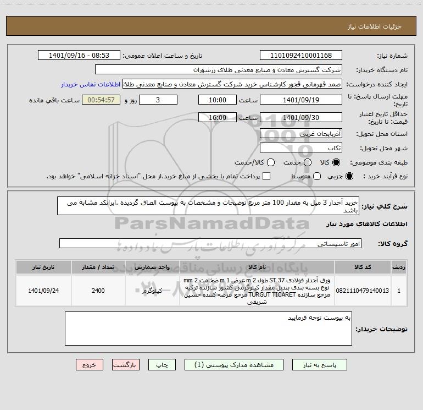Click the product code 0821110479140013 cell
This screenshot has height=410, width=423.
point(363,291)
